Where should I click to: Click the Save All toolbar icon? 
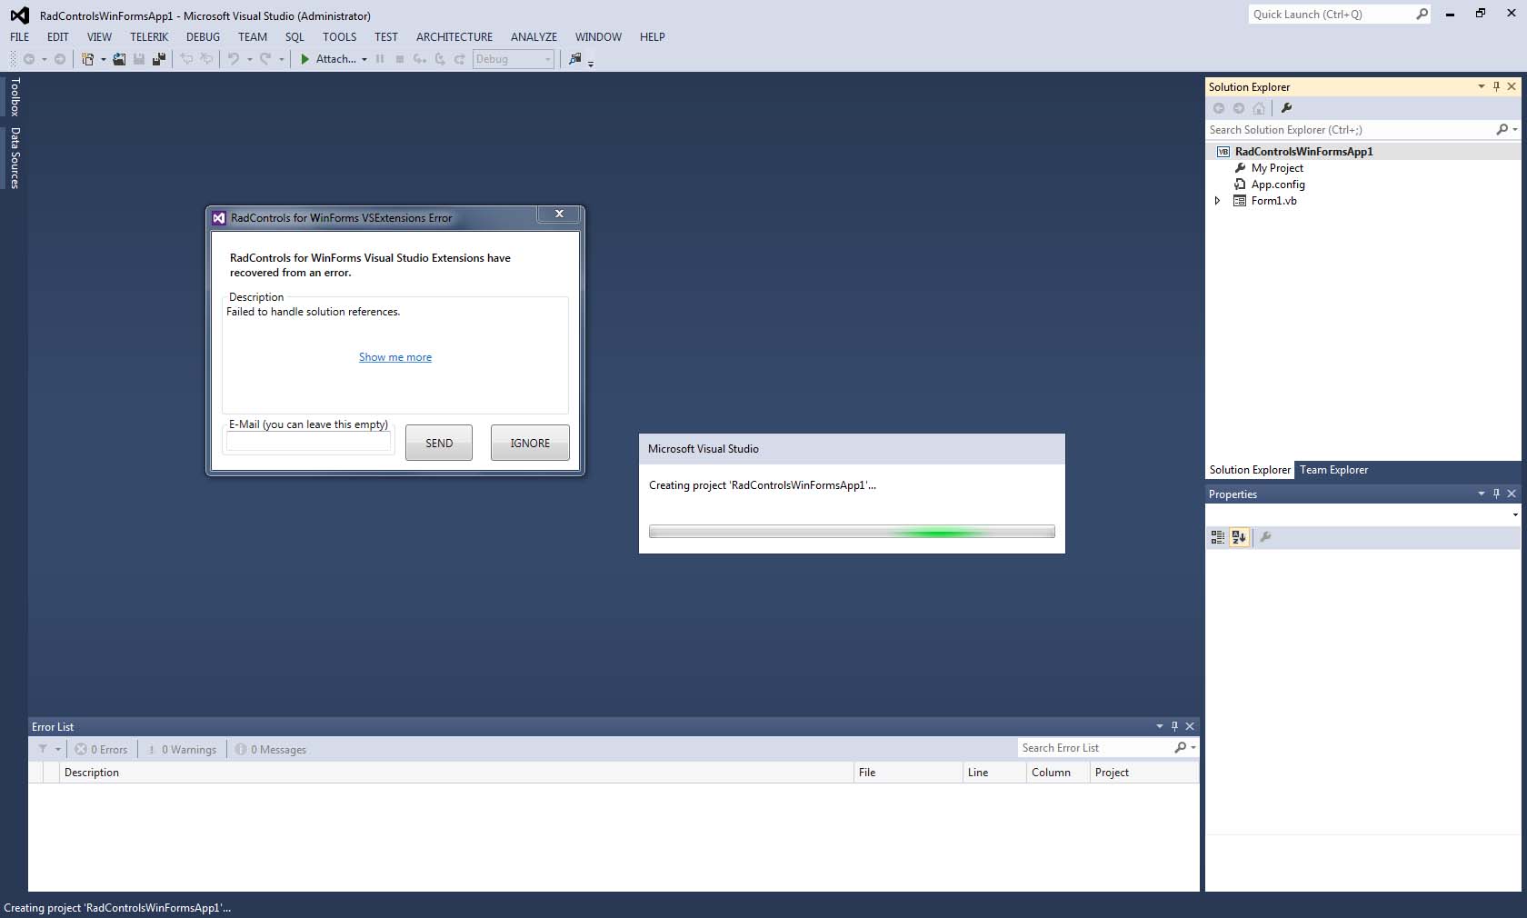coord(159,59)
